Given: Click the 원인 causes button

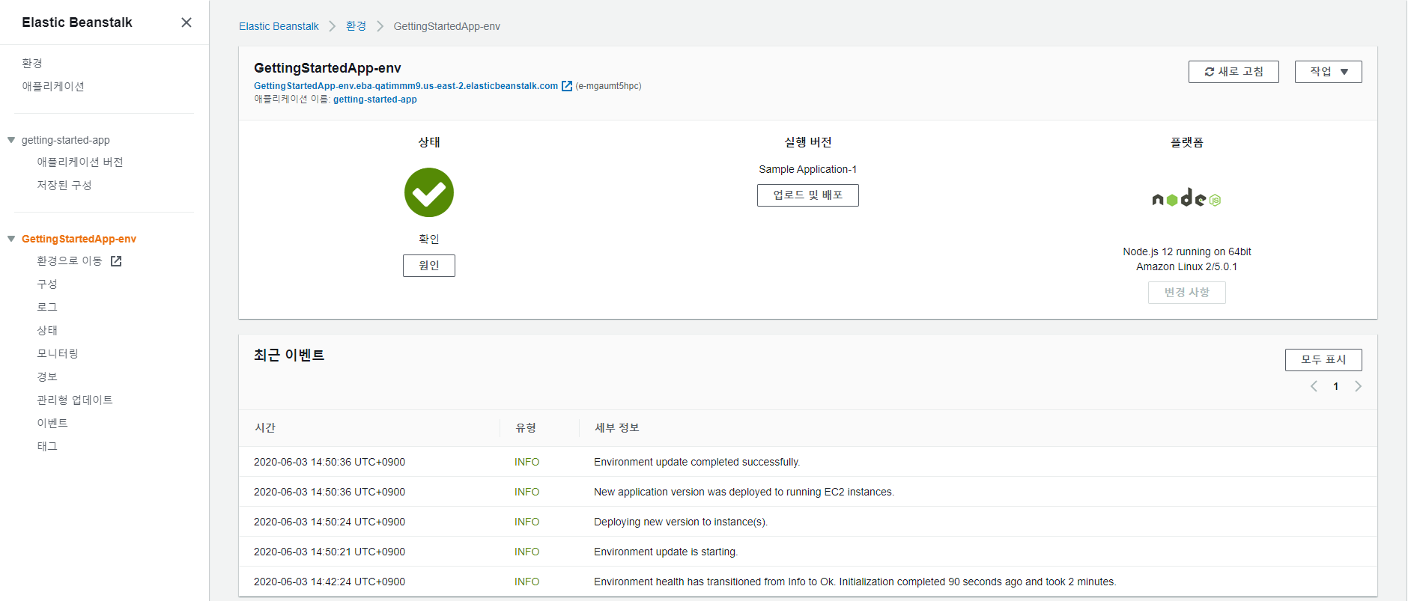Looking at the screenshot, I should click(429, 266).
